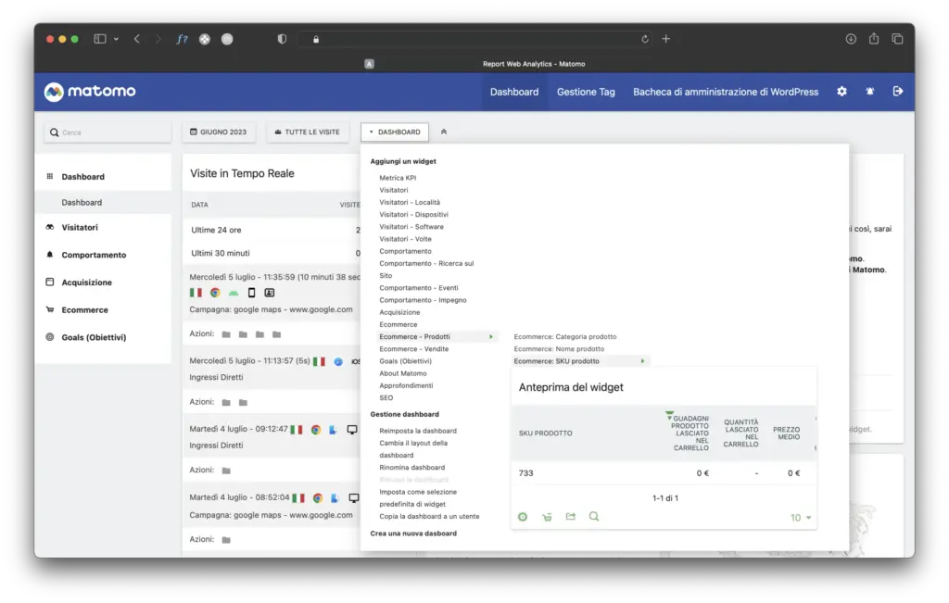Click the widget preview settings cog icon

click(523, 517)
